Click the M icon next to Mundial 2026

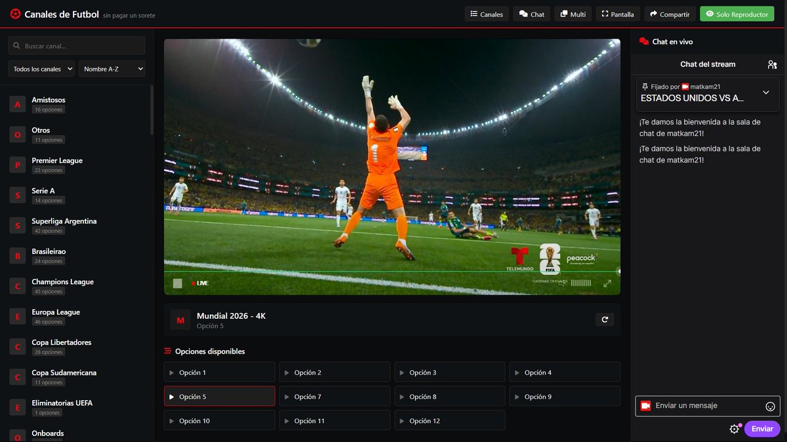180,320
